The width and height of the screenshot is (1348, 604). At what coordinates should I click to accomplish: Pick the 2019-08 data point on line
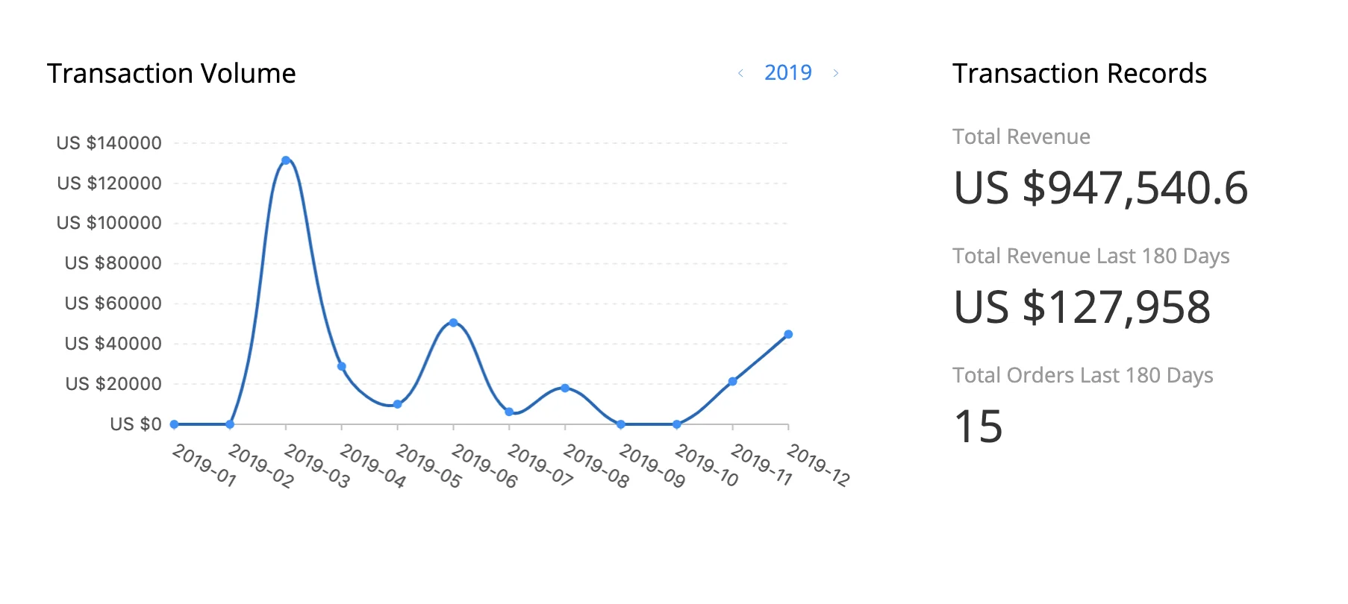(565, 388)
